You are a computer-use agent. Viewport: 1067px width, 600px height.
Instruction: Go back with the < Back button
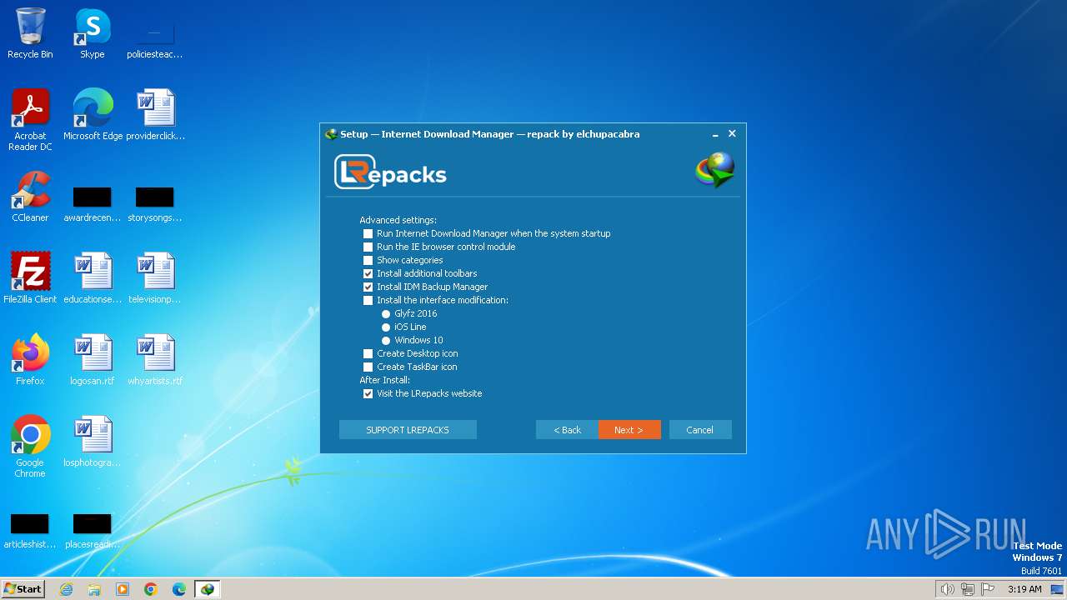click(567, 430)
